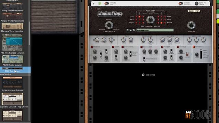Click the Envelope Release knob

tap(177, 40)
